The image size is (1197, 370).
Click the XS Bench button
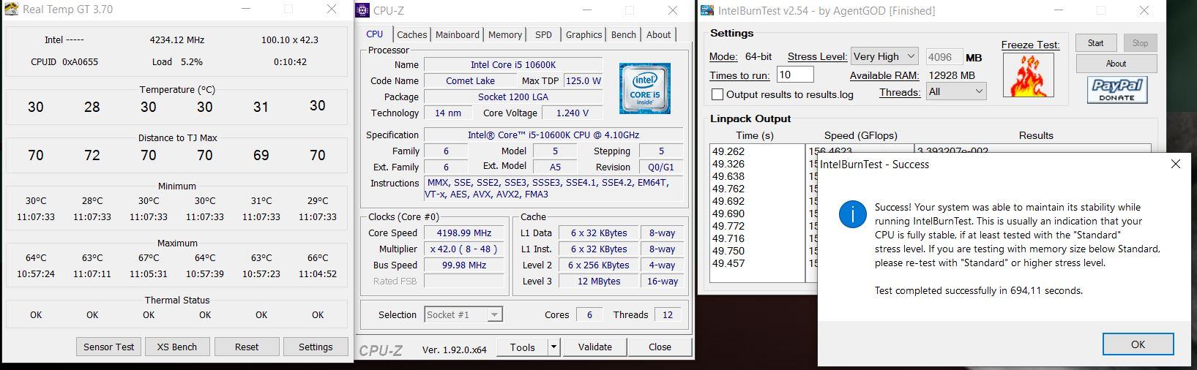pyautogui.click(x=177, y=347)
